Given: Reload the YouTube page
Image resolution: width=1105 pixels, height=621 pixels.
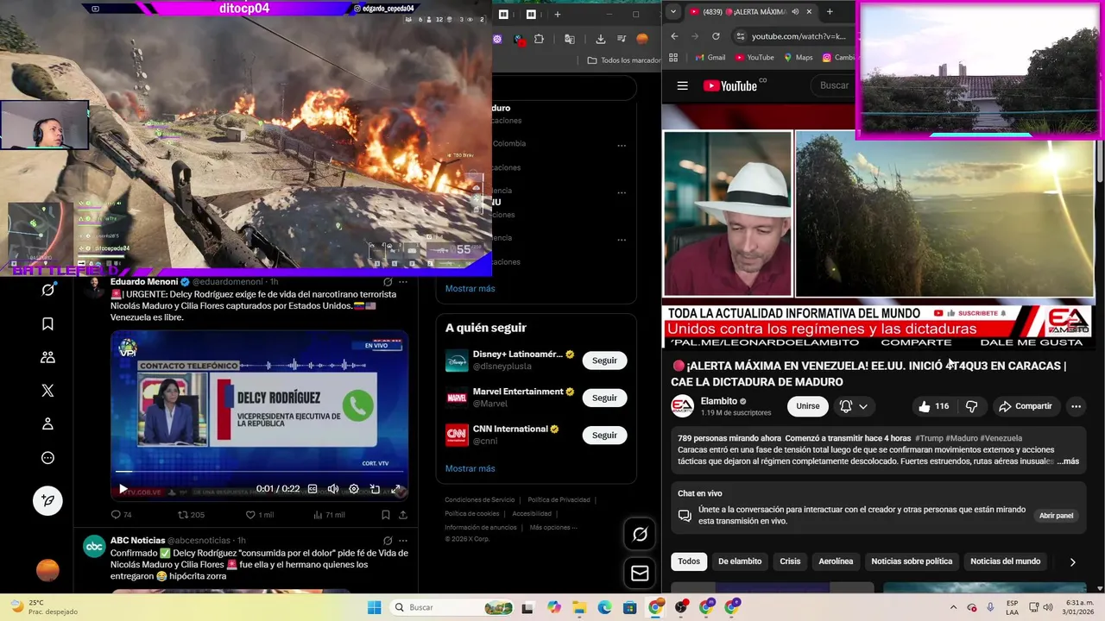Looking at the screenshot, I should pos(716,36).
